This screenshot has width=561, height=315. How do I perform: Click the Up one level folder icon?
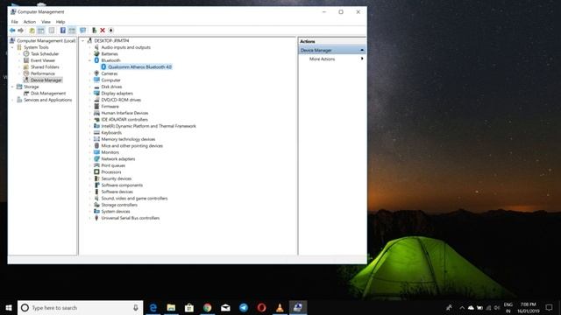click(32, 31)
